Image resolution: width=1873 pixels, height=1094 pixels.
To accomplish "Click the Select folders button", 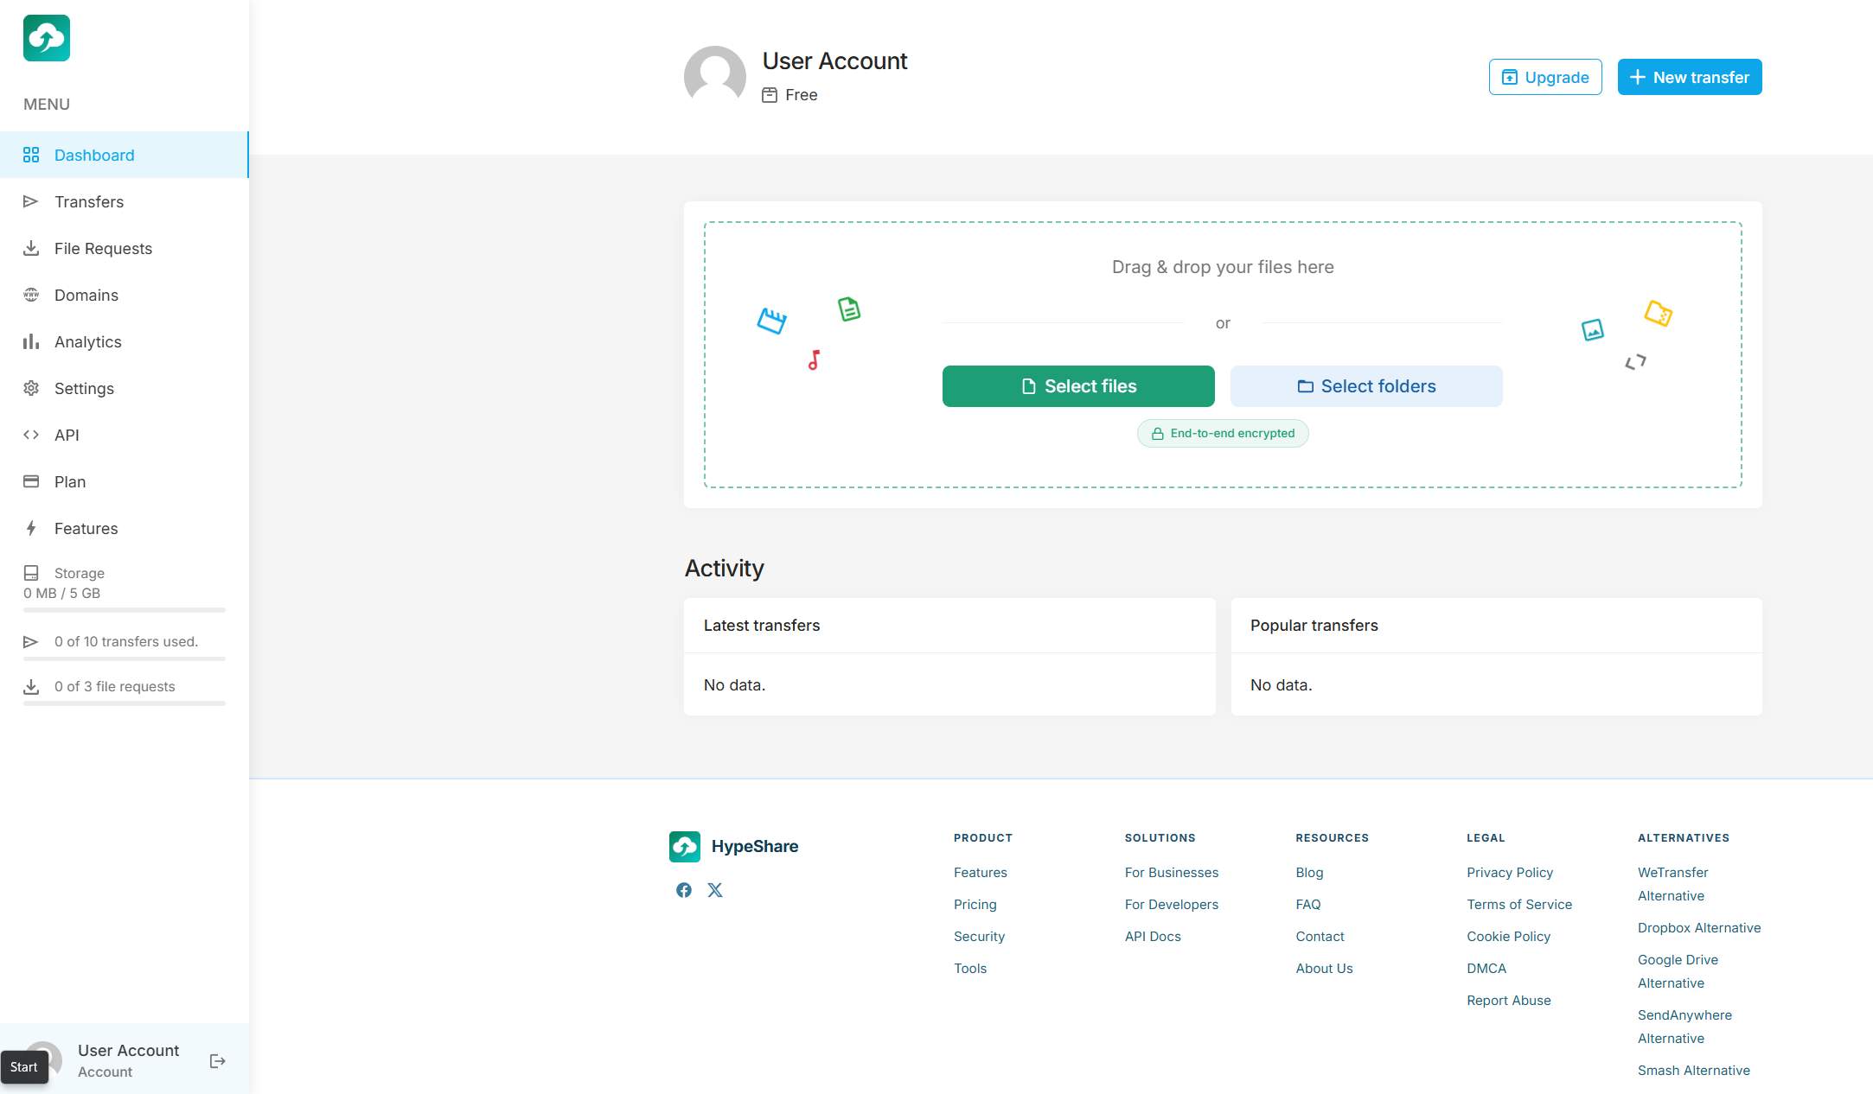I will 1366,386.
